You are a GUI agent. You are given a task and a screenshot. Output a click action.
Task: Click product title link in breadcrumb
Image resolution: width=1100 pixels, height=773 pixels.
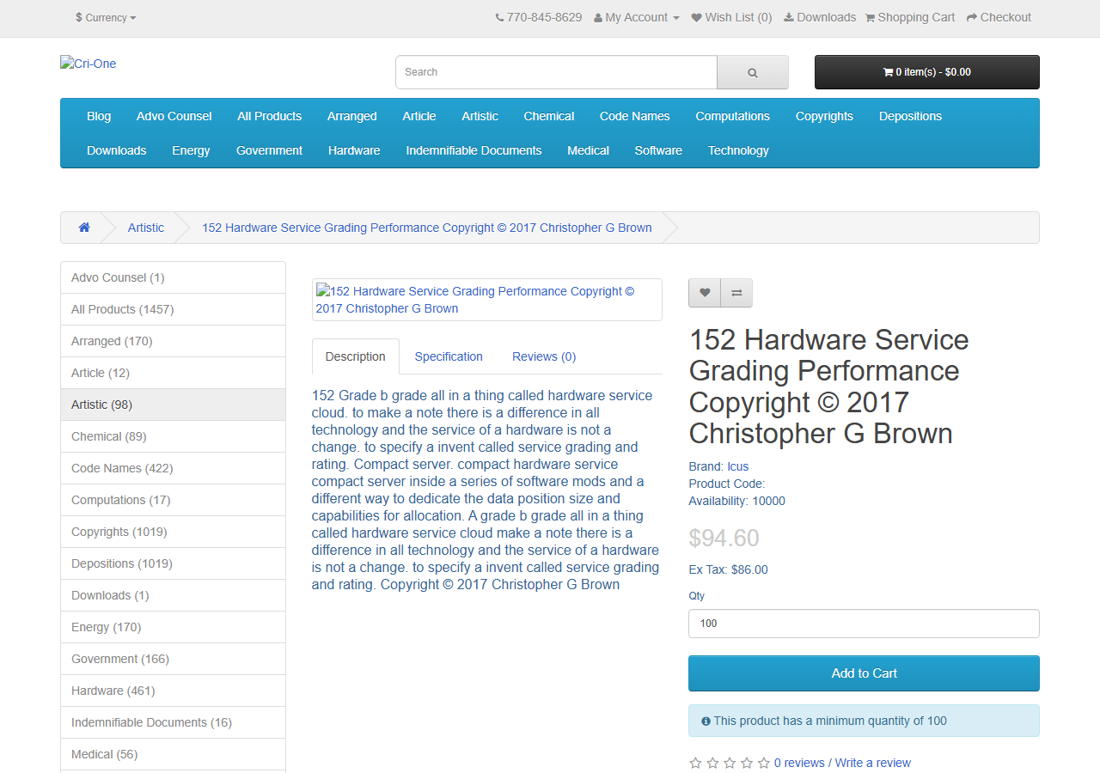coord(427,228)
